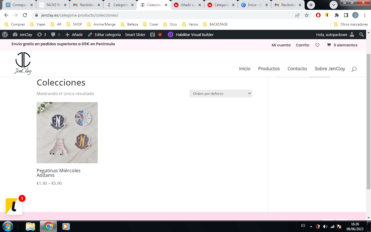Open JenClay site dashboard link in admin bar

tap(23, 35)
